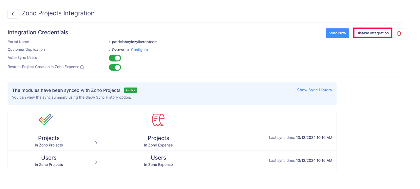Expand the Users sync row chevron

(x=96, y=162)
